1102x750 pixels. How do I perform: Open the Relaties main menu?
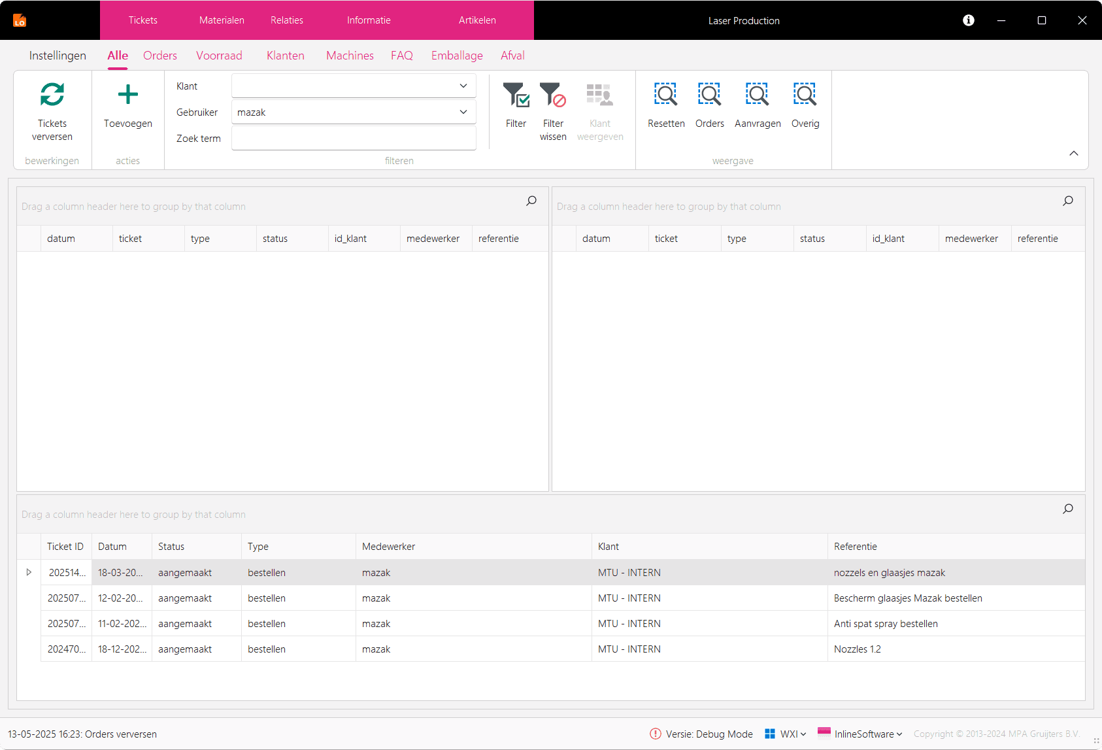click(x=287, y=20)
